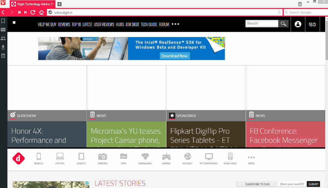Open a new tab with plus button
The width and height of the screenshot is (328, 188).
(x=59, y=4)
